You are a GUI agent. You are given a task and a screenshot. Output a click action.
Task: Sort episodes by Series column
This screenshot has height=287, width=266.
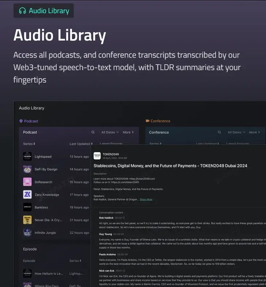(75, 261)
